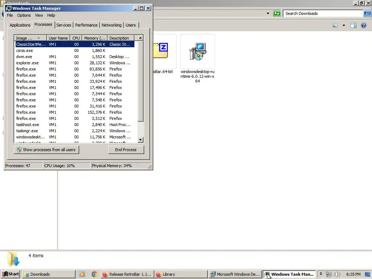This screenshot has height=279, width=372.
Task: Click the Downloads taskbar button
Action: (49, 274)
